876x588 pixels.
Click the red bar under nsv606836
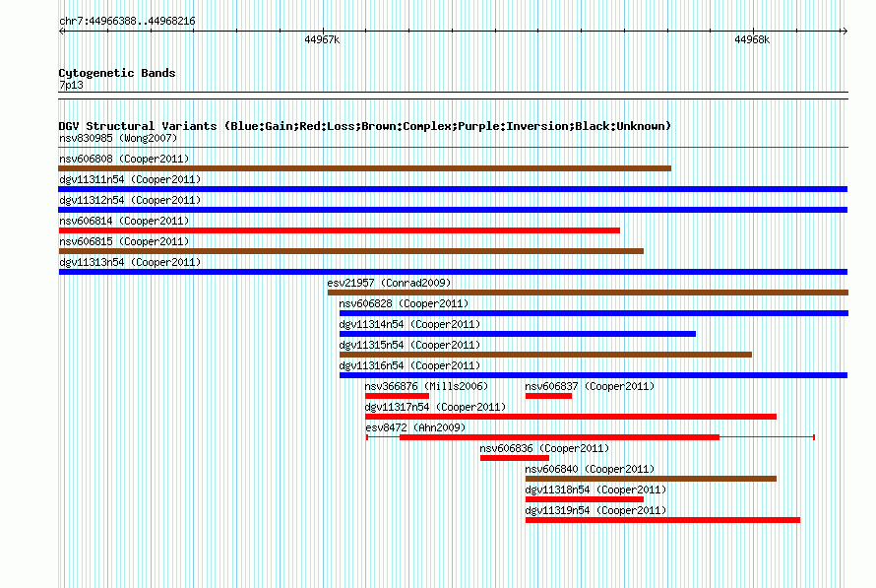pyautogui.click(x=515, y=458)
